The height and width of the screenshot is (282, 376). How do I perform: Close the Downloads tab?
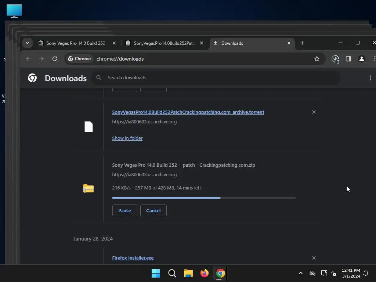click(x=289, y=43)
